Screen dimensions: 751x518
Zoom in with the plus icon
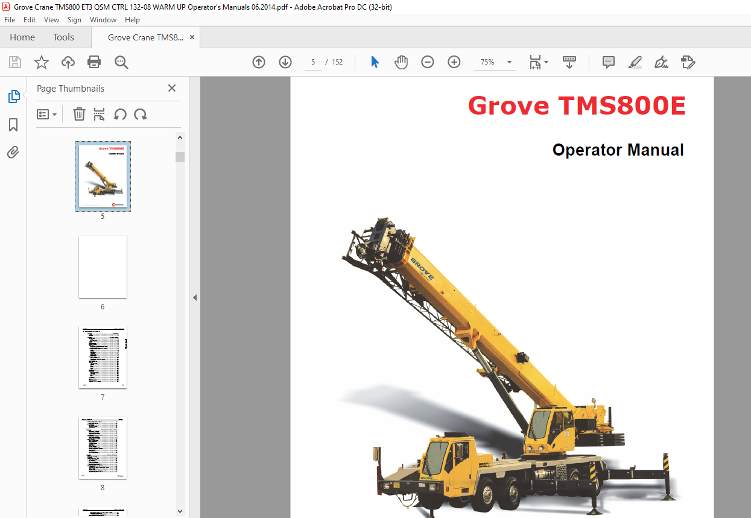tap(454, 62)
